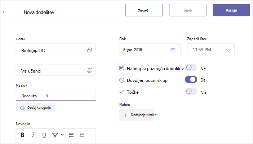Click Dodajanje rubrike add rubric button
Image resolution: width=253 pixels, height=144 pixels.
coord(137,115)
